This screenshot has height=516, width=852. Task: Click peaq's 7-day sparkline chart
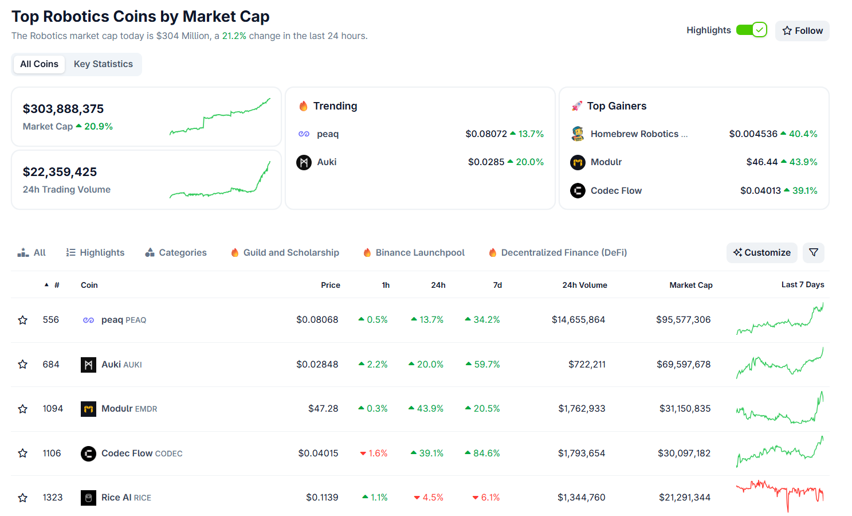tap(779, 319)
